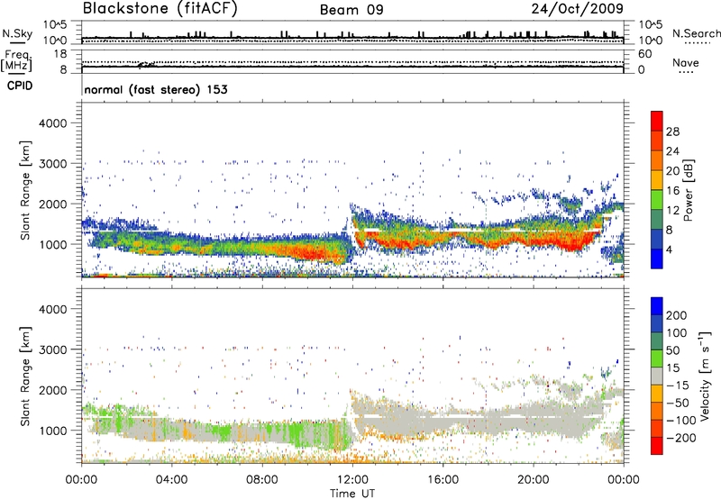This screenshot has height=499, width=721.
Task: Click the velocity colorbar '-100' tick value
Action: point(681,420)
